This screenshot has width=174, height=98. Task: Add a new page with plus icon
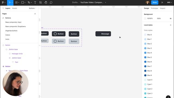click(35, 14)
